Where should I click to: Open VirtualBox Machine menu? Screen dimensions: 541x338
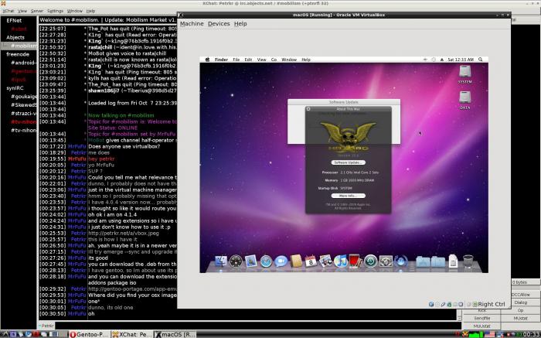[x=192, y=24]
